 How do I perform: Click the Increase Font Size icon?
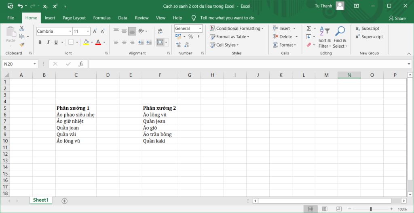[95, 31]
